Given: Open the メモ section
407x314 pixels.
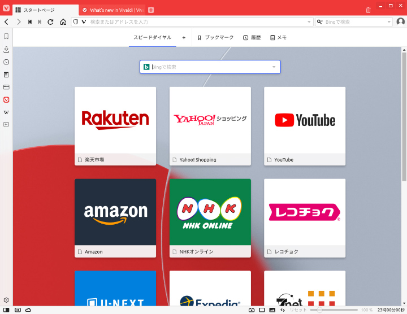Looking at the screenshot, I should 279,38.
